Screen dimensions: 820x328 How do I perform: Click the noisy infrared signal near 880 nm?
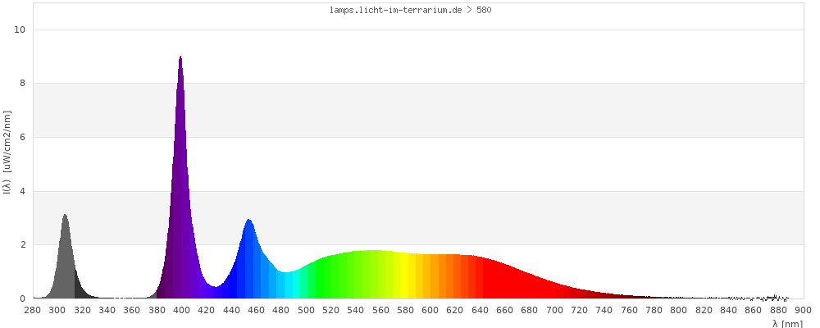coord(775,296)
